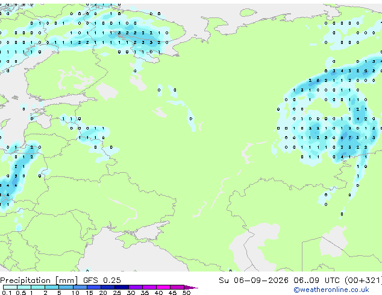Select the 2–5 mm legend color swatch
382x295 pixels.
click(52, 287)
